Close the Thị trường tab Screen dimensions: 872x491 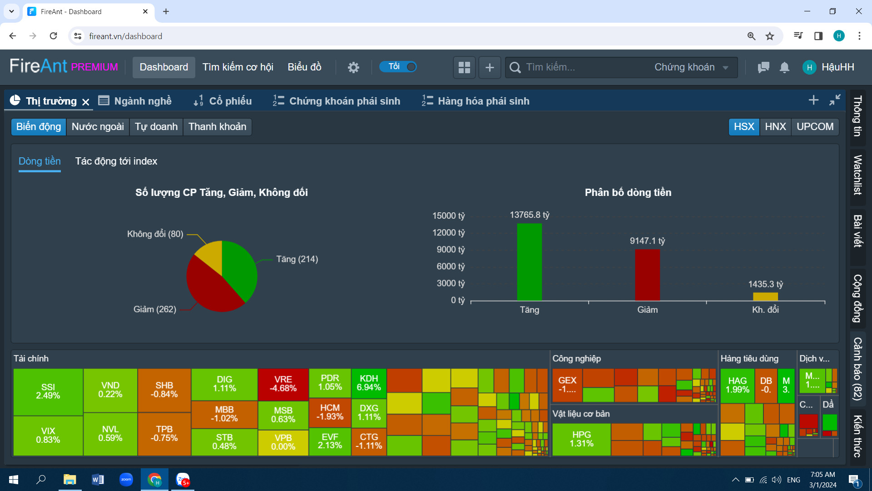point(86,102)
